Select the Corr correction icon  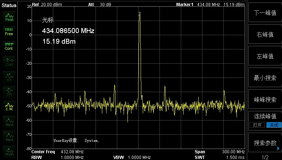coord(9,62)
